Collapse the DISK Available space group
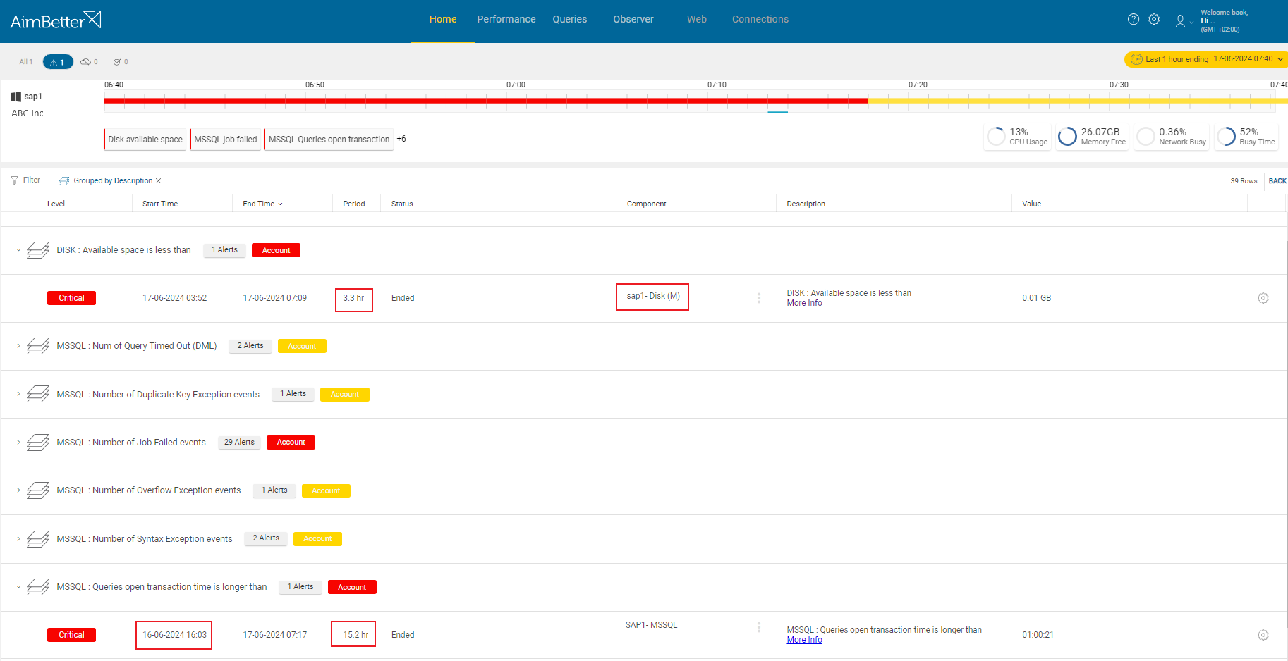This screenshot has width=1288, height=661. 18,250
